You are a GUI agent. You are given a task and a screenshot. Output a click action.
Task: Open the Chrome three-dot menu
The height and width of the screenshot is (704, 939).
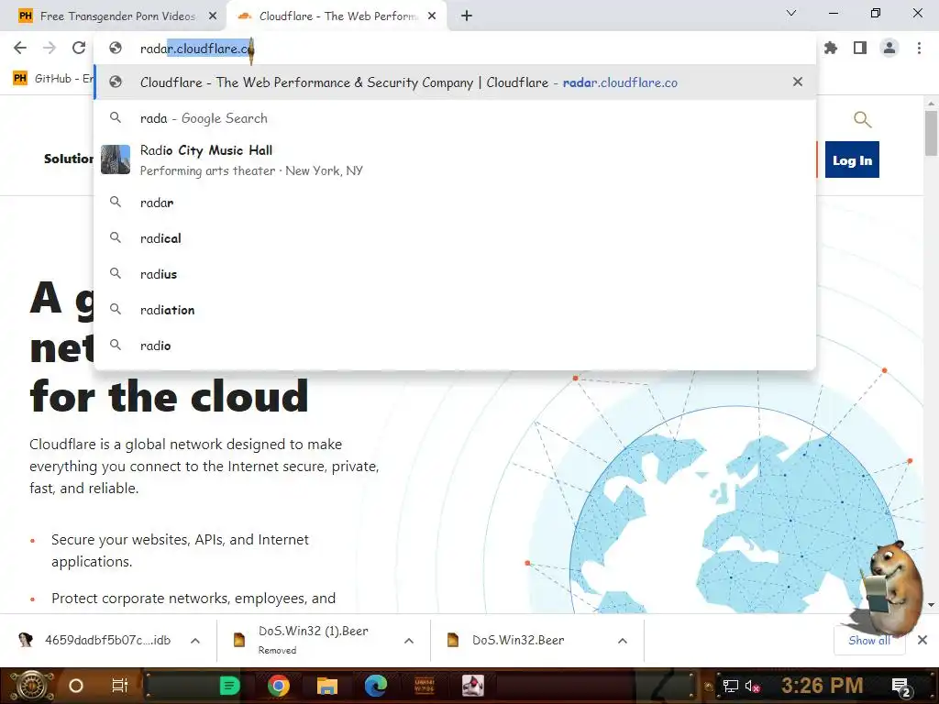click(x=919, y=48)
